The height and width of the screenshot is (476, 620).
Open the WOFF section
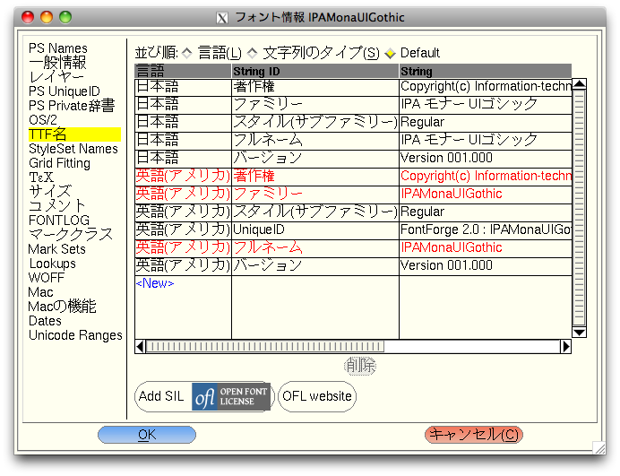pyautogui.click(x=47, y=278)
